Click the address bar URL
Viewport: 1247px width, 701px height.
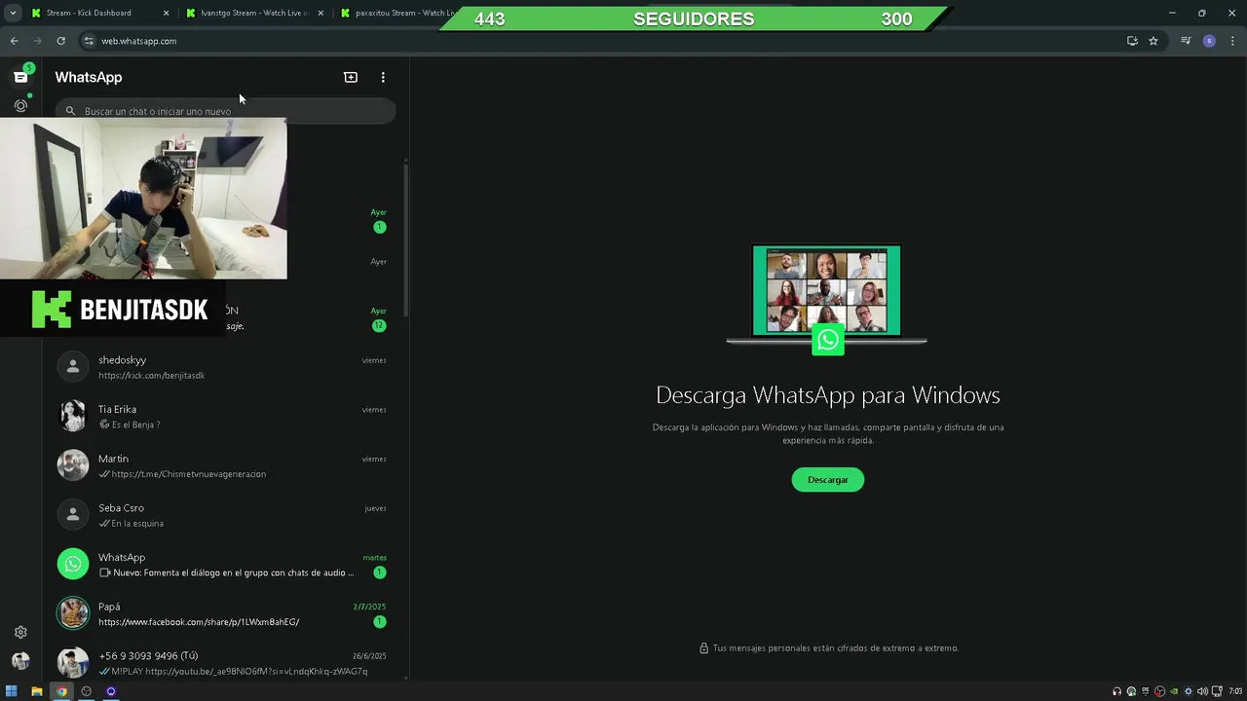(139, 41)
